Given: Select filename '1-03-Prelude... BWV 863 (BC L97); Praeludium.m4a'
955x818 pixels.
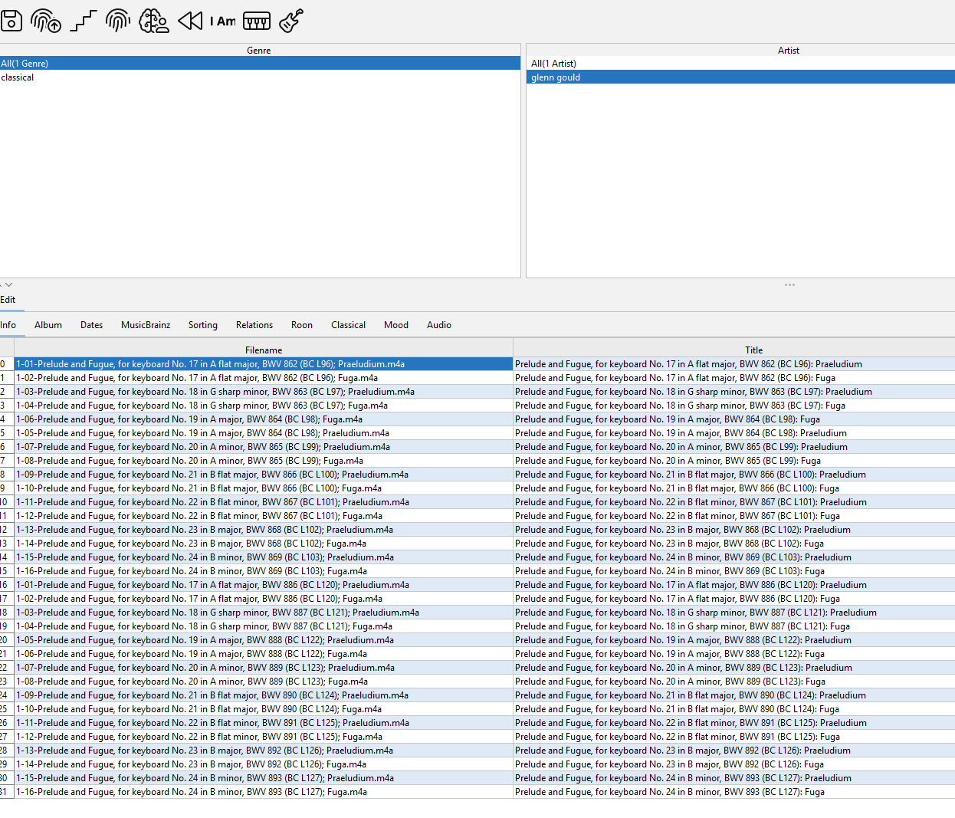Looking at the screenshot, I should (x=264, y=392).
